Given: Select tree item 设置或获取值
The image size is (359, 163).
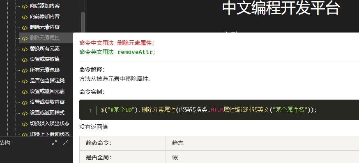Looking at the screenshot, I should pyautogui.click(x=45, y=59).
